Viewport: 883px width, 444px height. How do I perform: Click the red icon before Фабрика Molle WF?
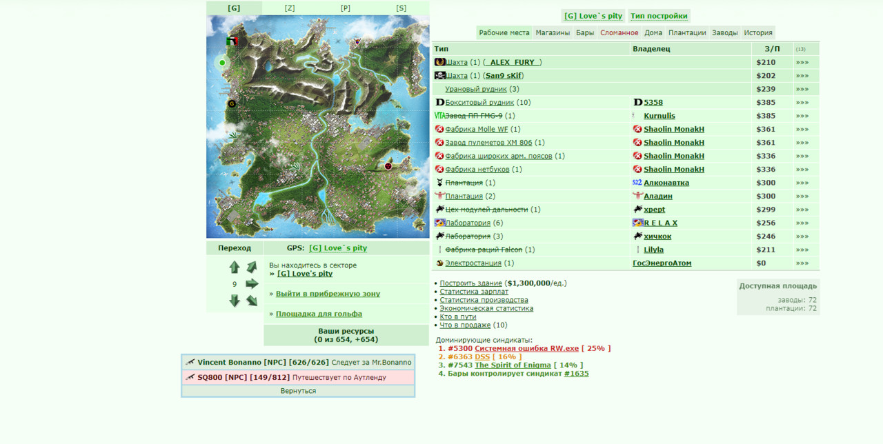439,129
